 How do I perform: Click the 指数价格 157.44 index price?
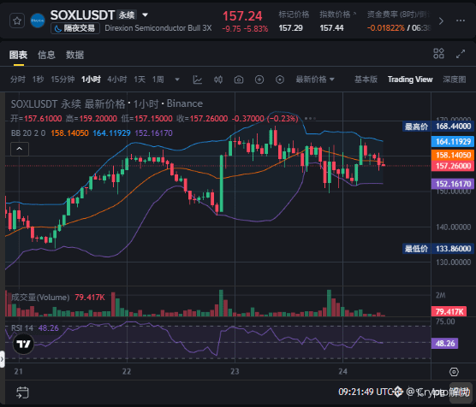tap(337, 21)
